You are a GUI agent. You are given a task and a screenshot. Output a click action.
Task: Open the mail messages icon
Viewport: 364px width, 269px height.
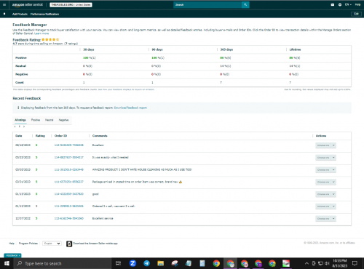tap(333, 4)
